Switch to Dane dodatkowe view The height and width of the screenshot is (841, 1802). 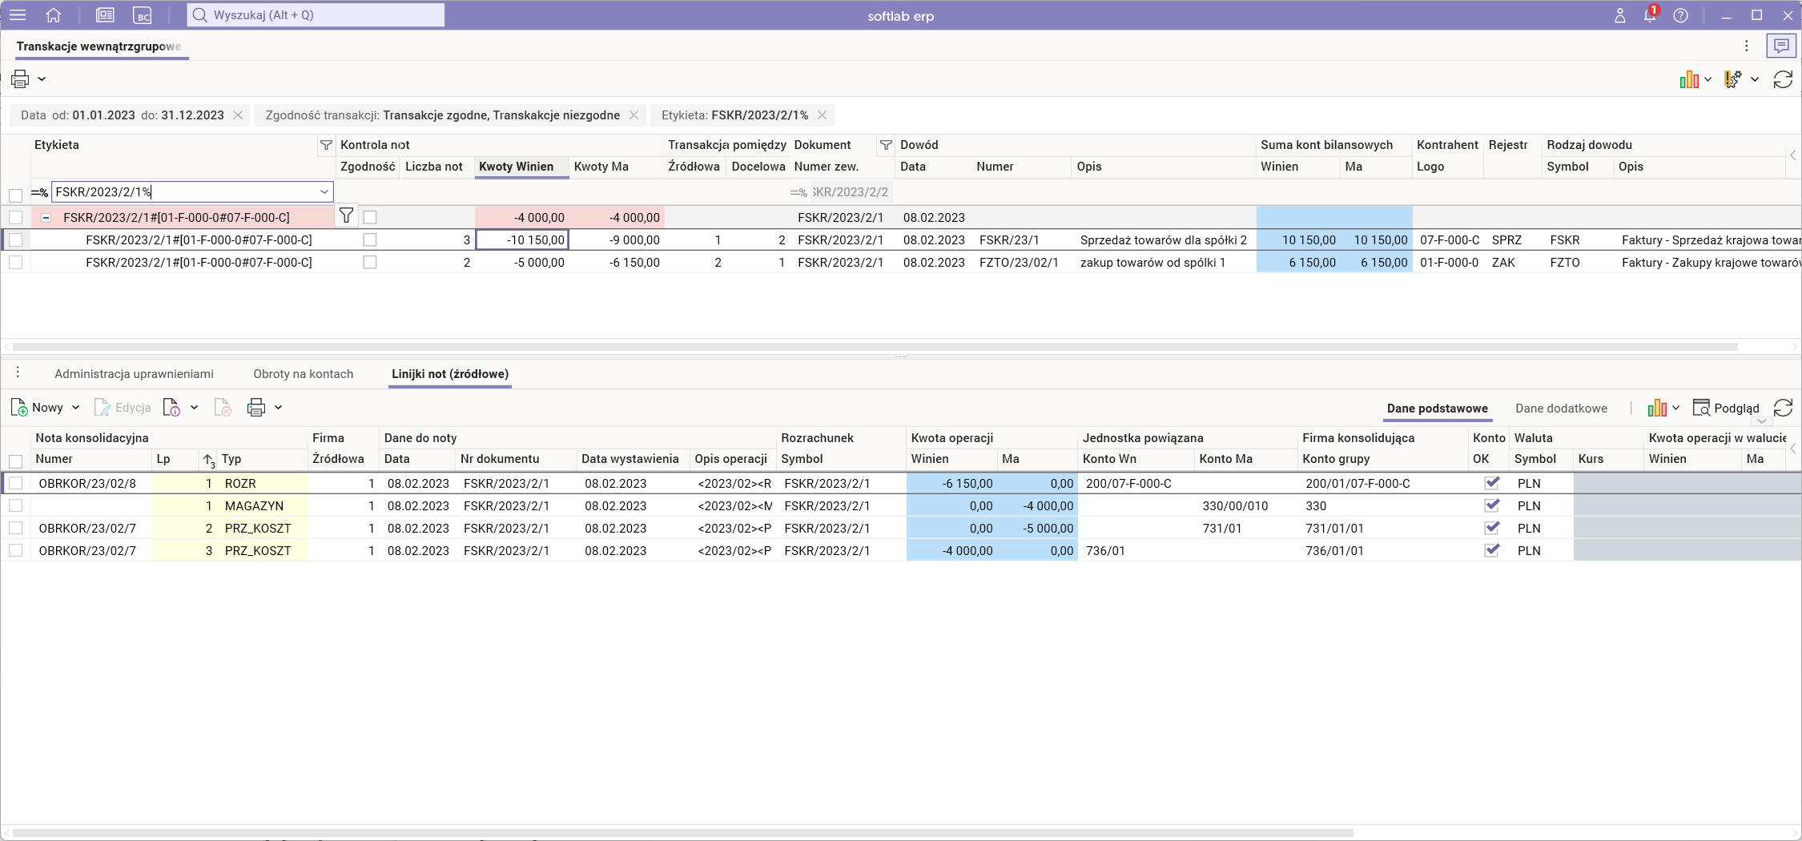point(1560,408)
